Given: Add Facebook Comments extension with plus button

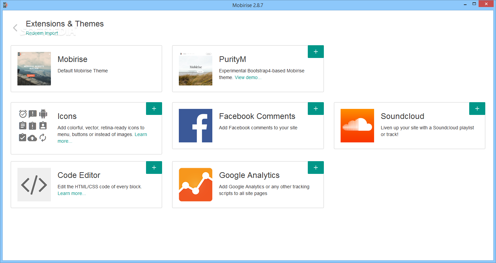Looking at the screenshot, I should 315,109.
